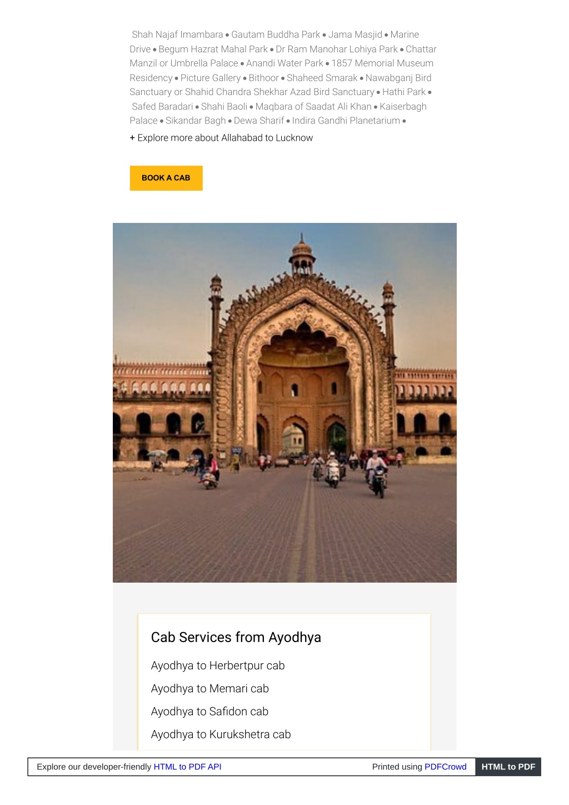This screenshot has height=805, width=569.
Task: Click the Shah Najaf Imambara place
Action: 177,34
